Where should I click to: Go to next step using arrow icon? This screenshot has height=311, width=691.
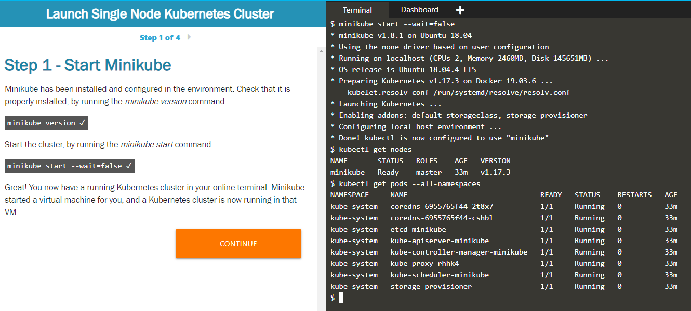pos(189,37)
